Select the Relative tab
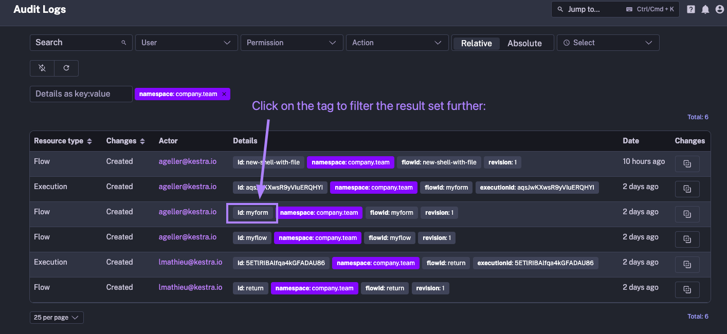The height and width of the screenshot is (334, 727). pos(476,43)
